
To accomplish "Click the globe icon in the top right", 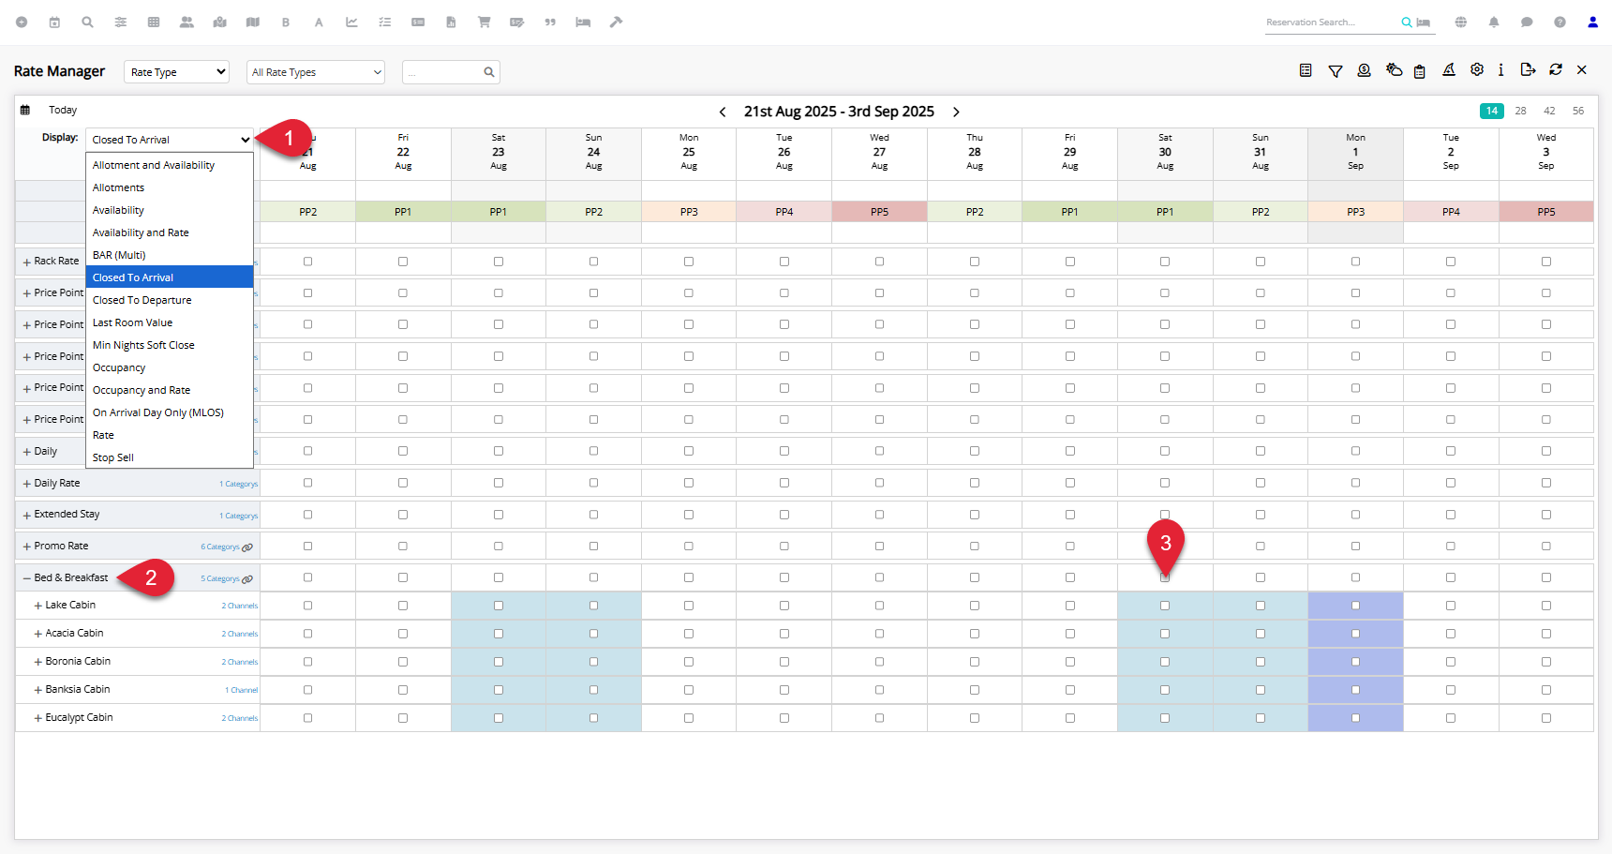I will [1461, 22].
